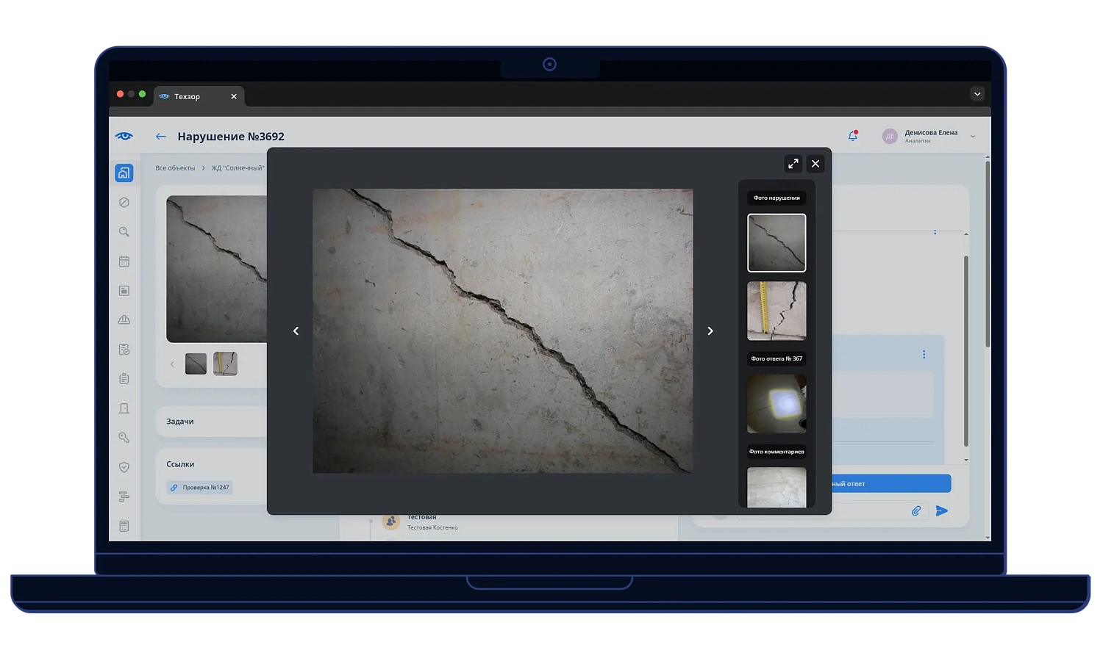Open the clipboard list sidebar icon
This screenshot has height=661, width=1103.
click(x=124, y=379)
